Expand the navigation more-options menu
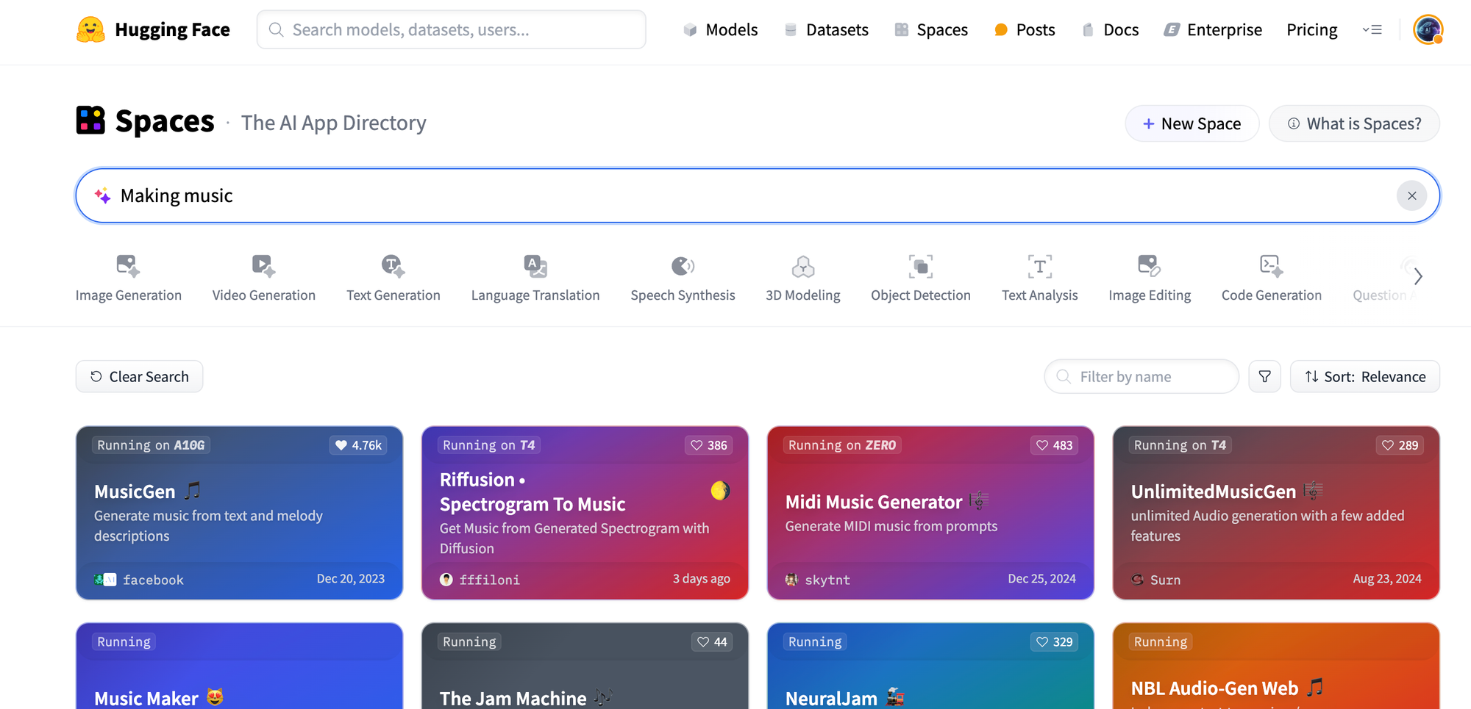The height and width of the screenshot is (709, 1471). 1372,29
